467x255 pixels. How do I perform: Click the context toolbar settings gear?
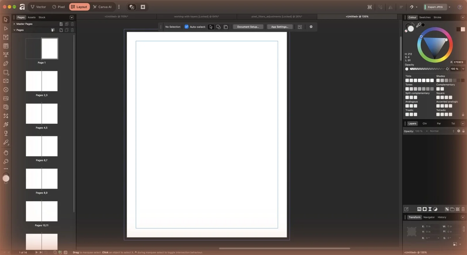click(311, 27)
